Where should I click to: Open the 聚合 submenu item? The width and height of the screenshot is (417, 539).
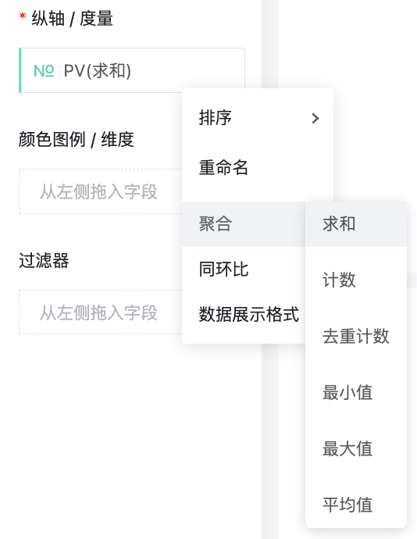click(244, 223)
